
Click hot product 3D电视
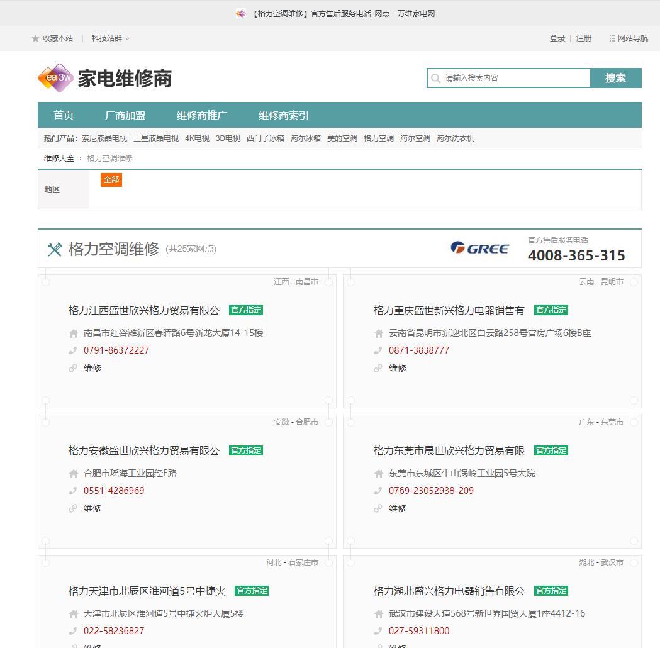pyautogui.click(x=228, y=138)
